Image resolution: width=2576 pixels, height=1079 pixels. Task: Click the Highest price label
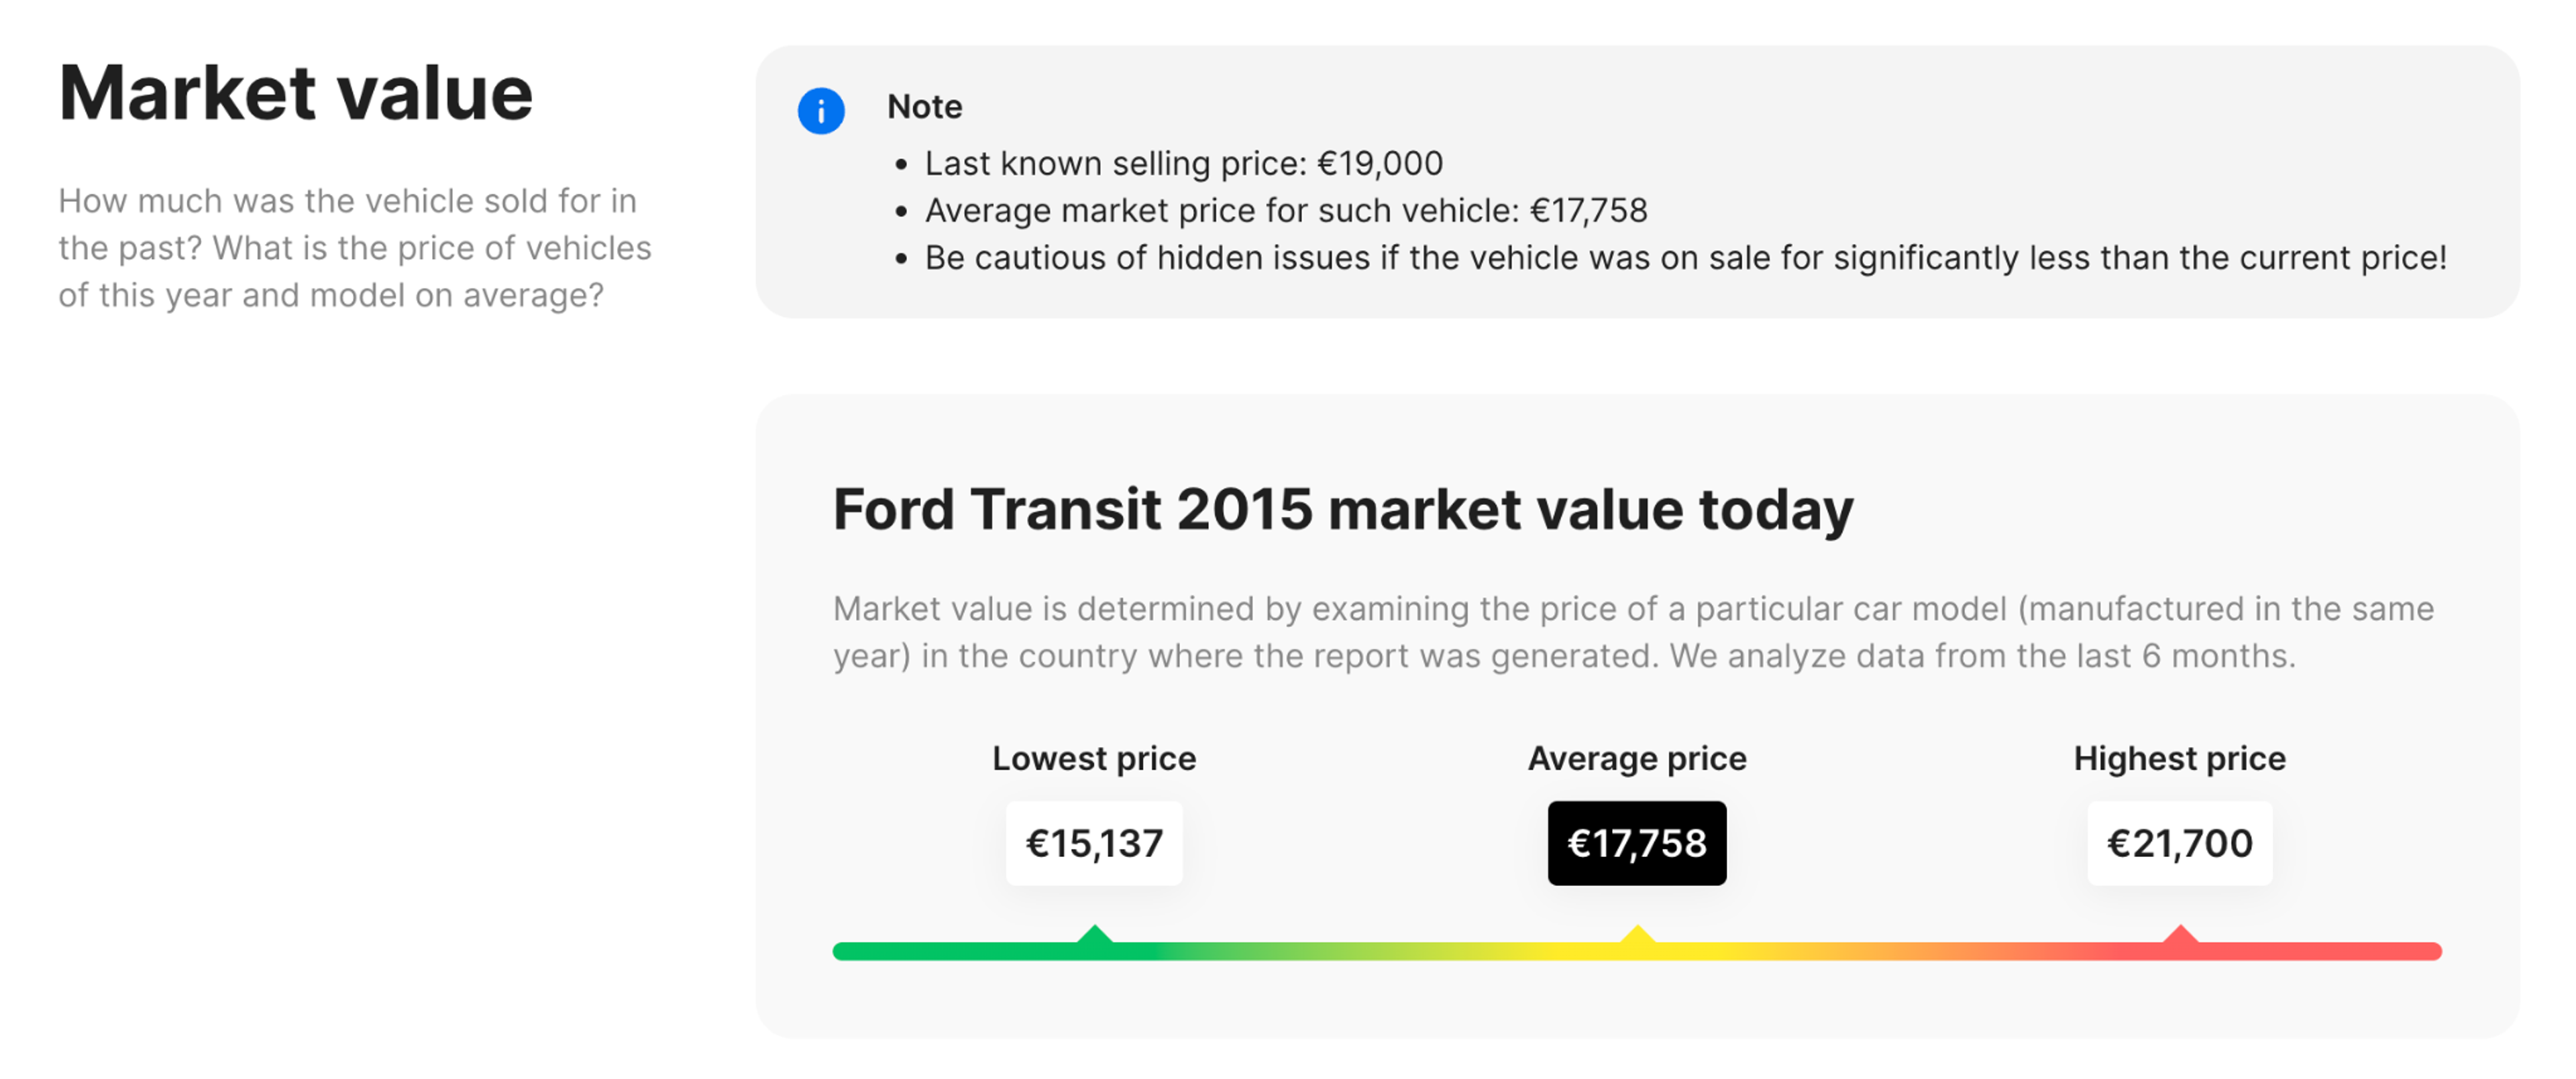coord(2179,758)
